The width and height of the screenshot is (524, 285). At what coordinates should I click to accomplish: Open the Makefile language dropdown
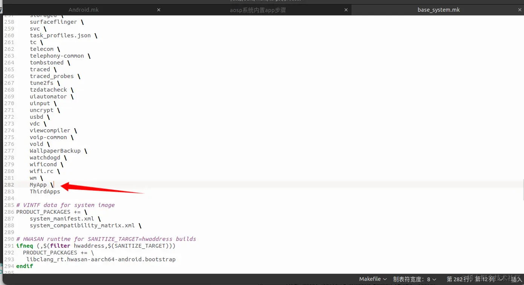point(373,279)
